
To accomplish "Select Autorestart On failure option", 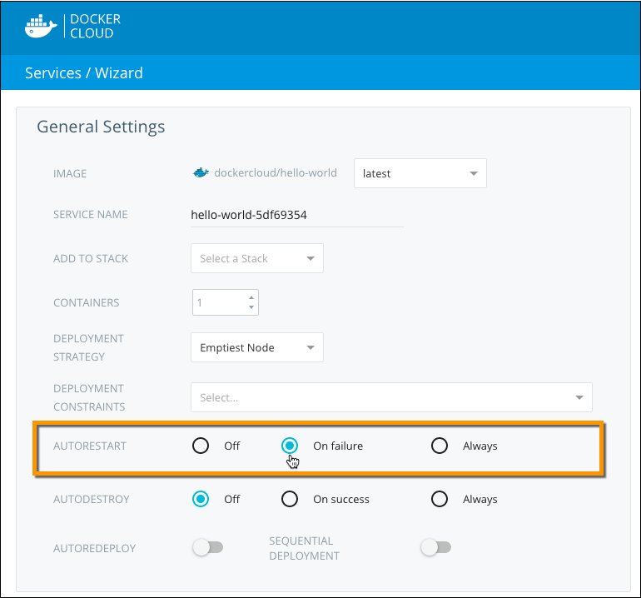I will pos(290,446).
